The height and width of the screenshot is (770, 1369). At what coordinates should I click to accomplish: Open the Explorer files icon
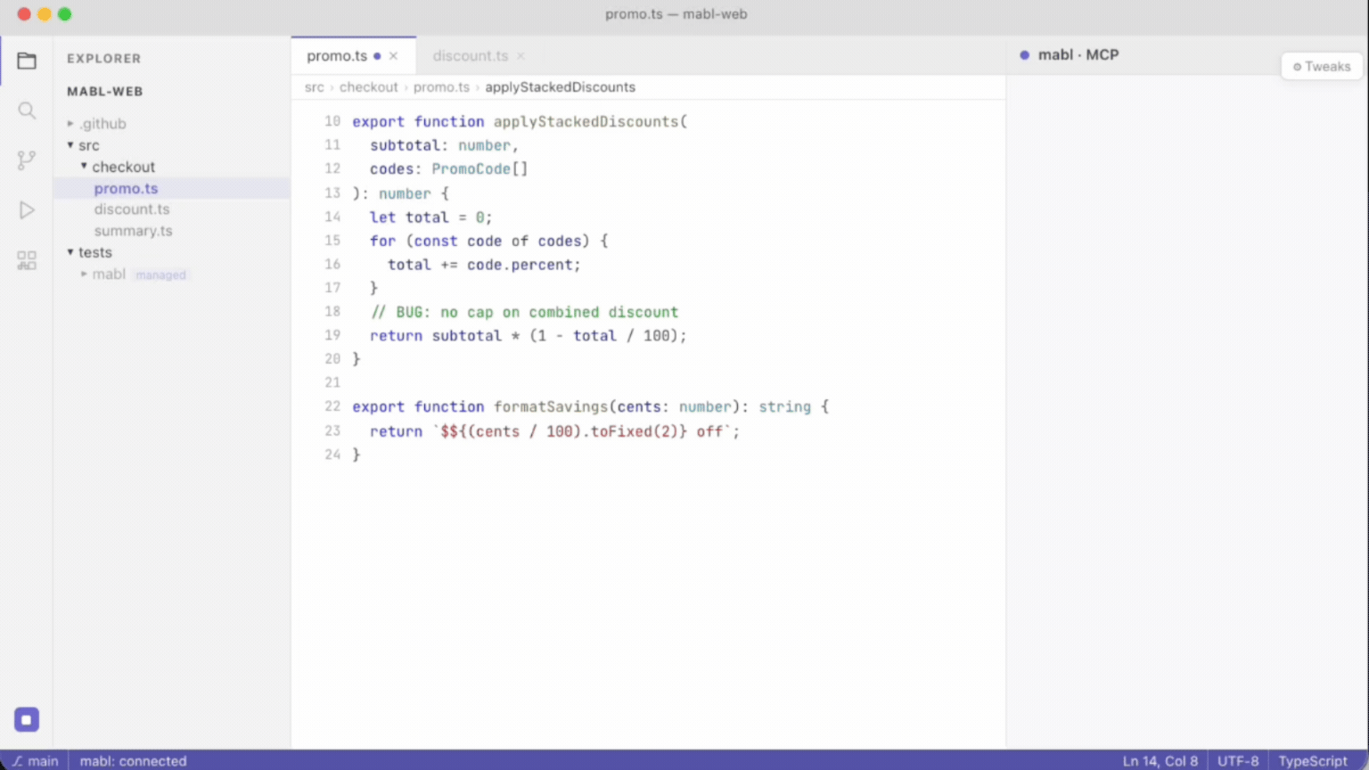[27, 61]
